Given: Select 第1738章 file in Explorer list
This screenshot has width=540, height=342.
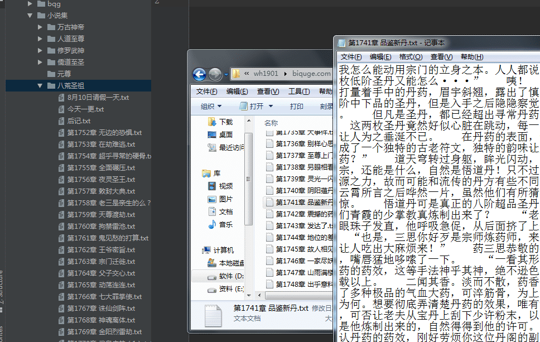Looking at the screenshot, I should click(x=299, y=167).
